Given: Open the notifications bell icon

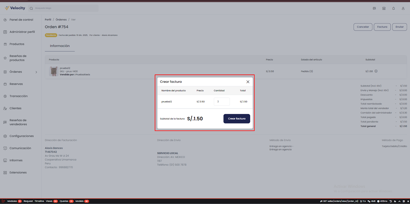Looking at the screenshot, I should coord(393,8).
